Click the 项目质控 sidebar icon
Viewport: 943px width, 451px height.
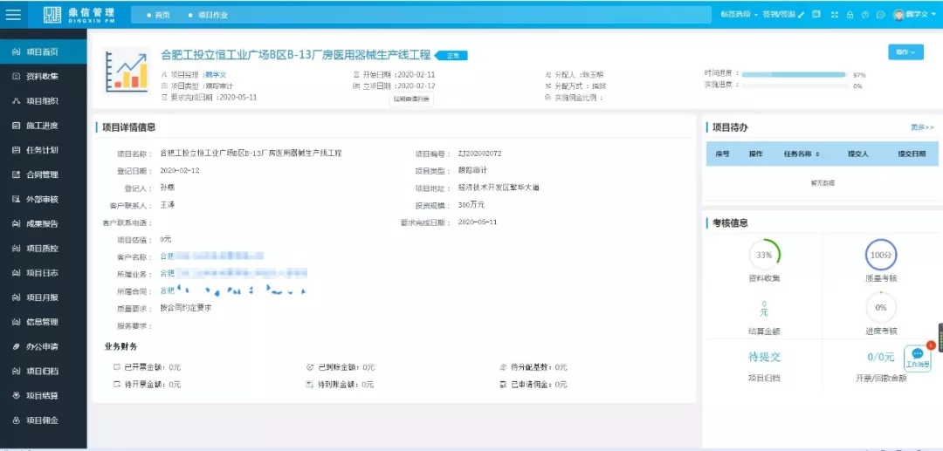[x=17, y=248]
